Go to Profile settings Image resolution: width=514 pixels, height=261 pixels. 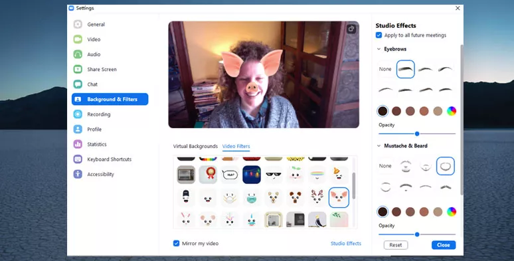coord(110,130)
